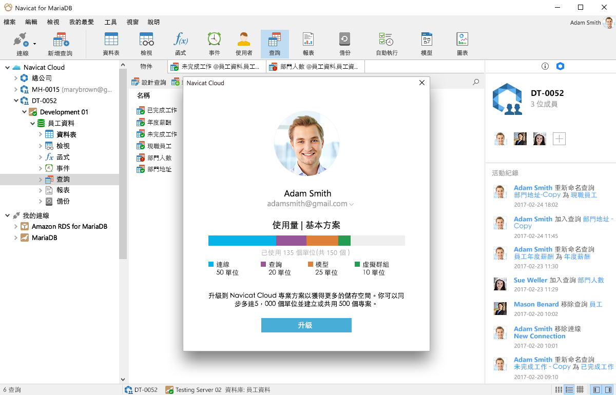616x395 pixels.
Task: Collapse the DT-0052 project node
Action: click(x=15, y=101)
